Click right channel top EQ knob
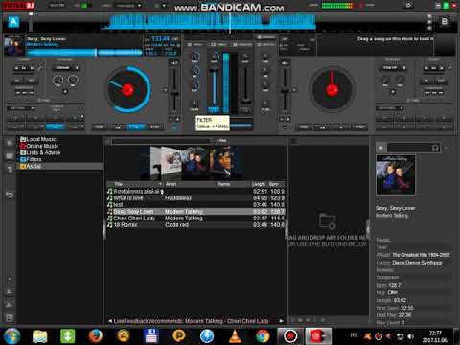Screen dimensions: 460x345 point(265,57)
